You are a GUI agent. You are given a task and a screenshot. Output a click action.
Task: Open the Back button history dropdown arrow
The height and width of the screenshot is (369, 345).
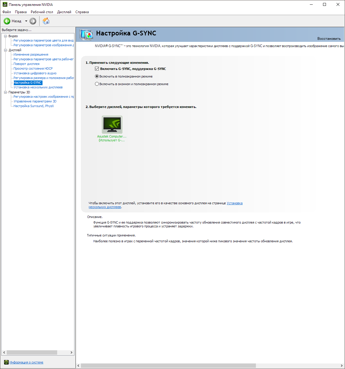coord(26,21)
